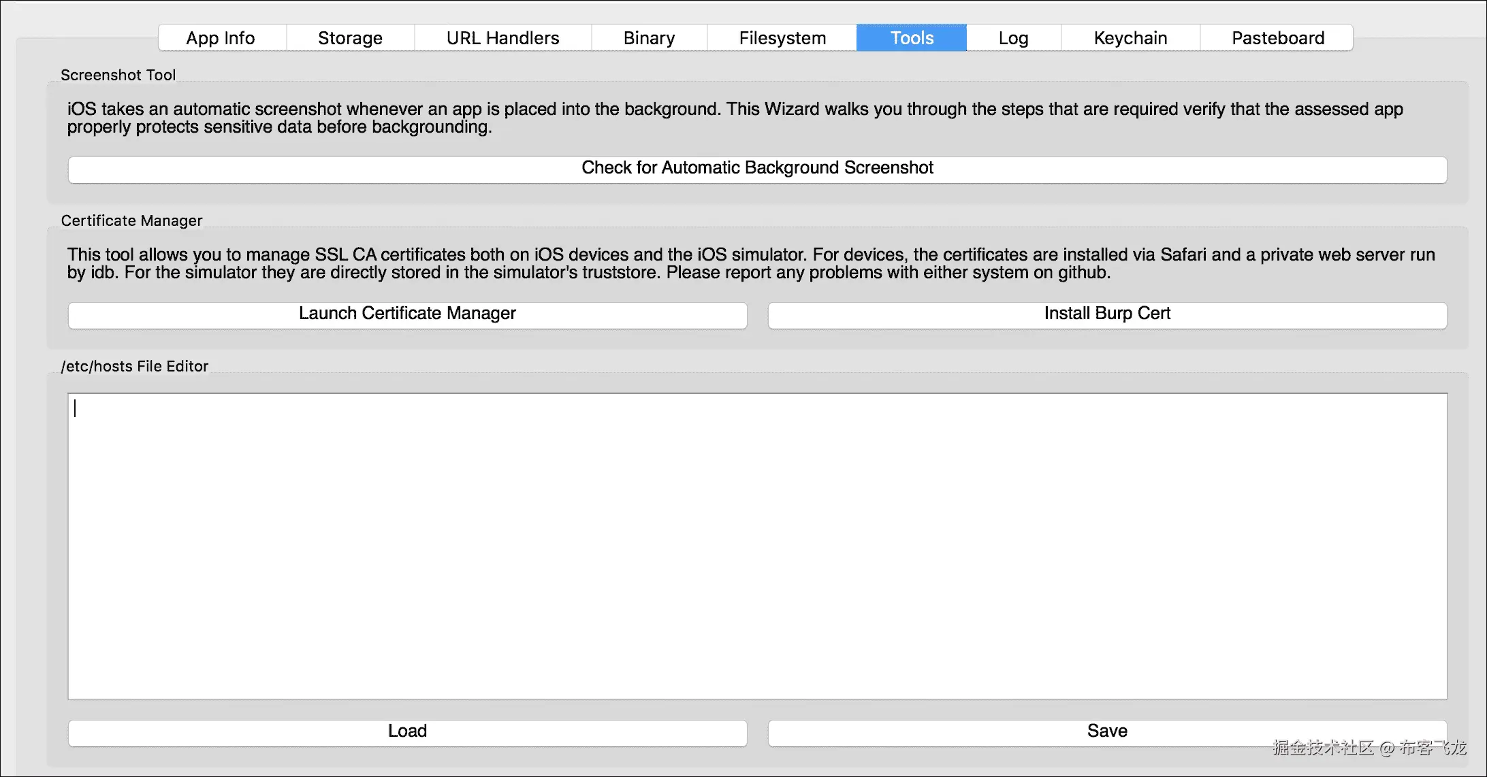This screenshot has width=1487, height=777.
Task: Show the Filesystem tab
Action: pyautogui.click(x=782, y=38)
